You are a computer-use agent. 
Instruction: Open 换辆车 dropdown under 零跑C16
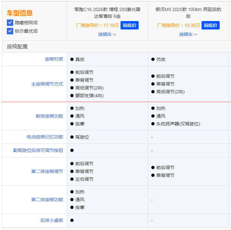click(x=107, y=34)
